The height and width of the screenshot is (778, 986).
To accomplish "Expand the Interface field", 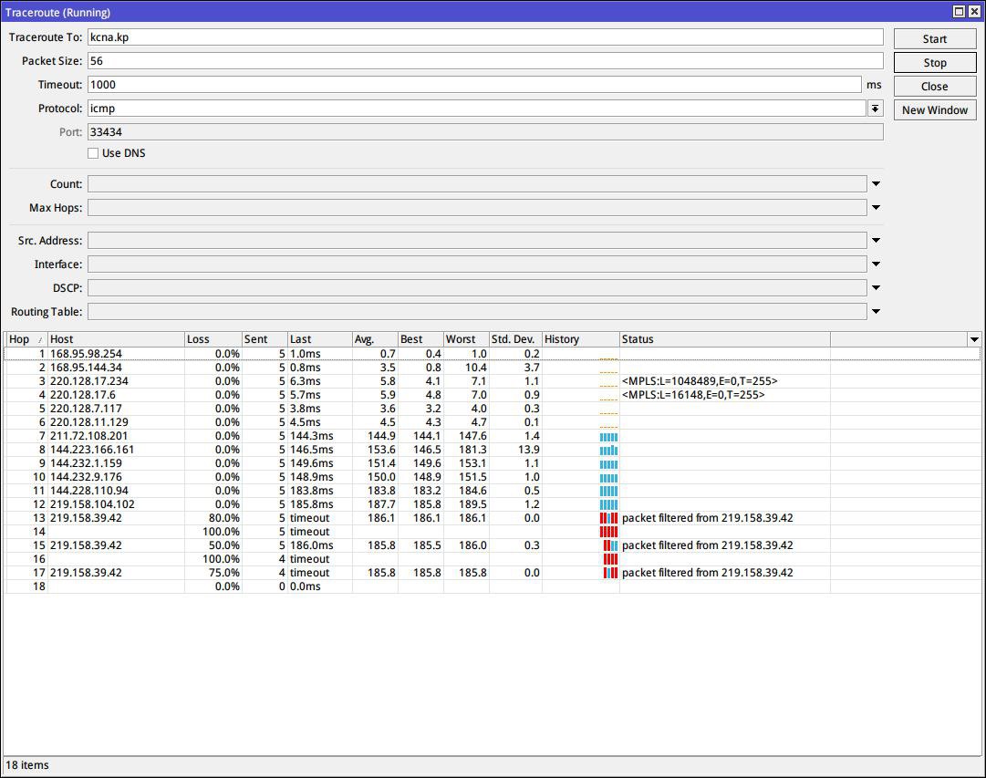I will pyautogui.click(x=876, y=265).
